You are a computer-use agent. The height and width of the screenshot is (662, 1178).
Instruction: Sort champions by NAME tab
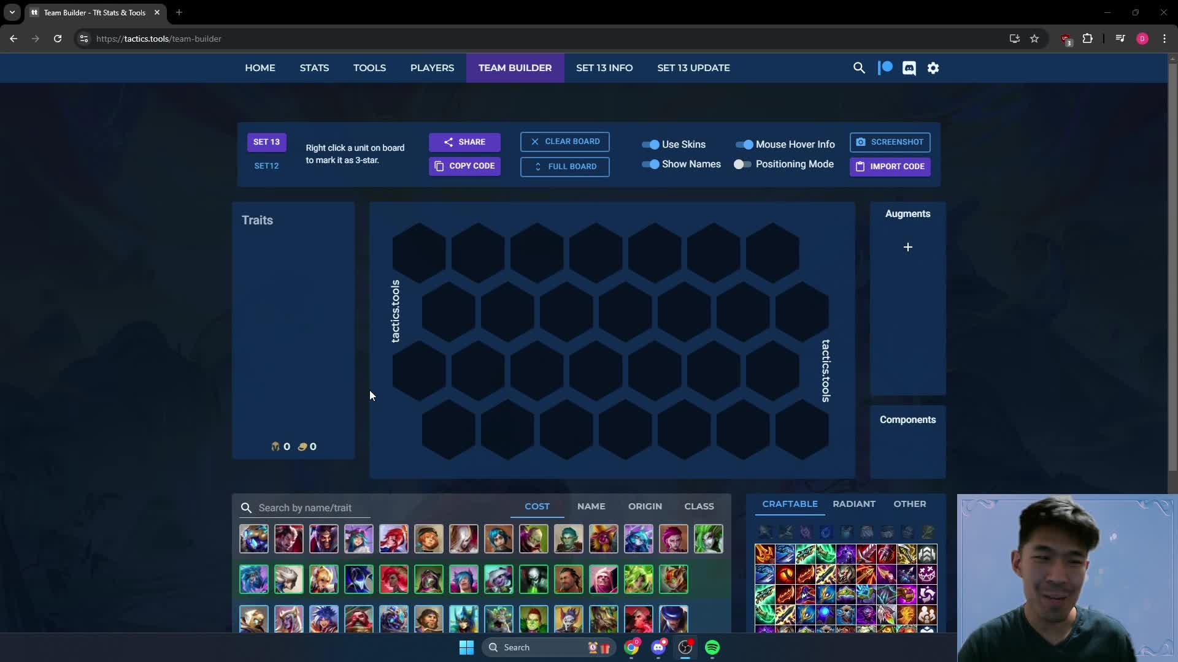(x=591, y=506)
